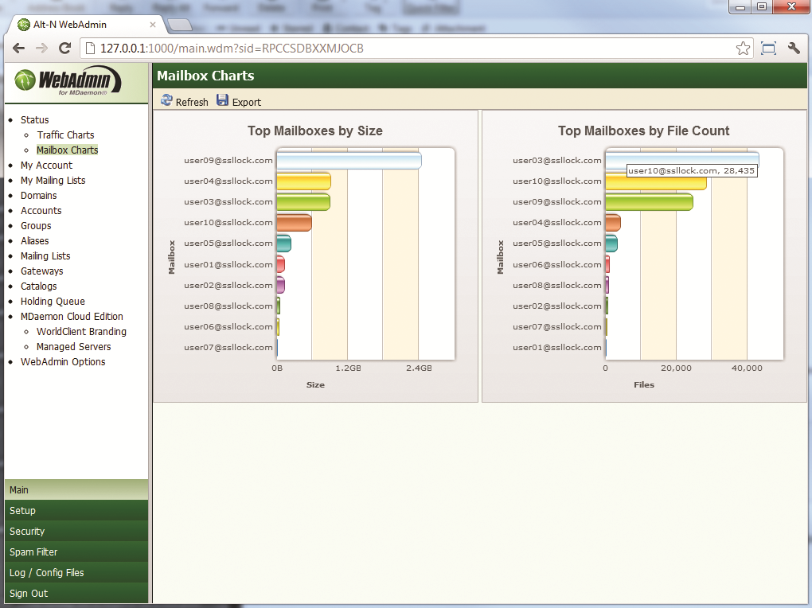Click the green user09 bar in File Count chart
The image size is (812, 608).
click(650, 202)
